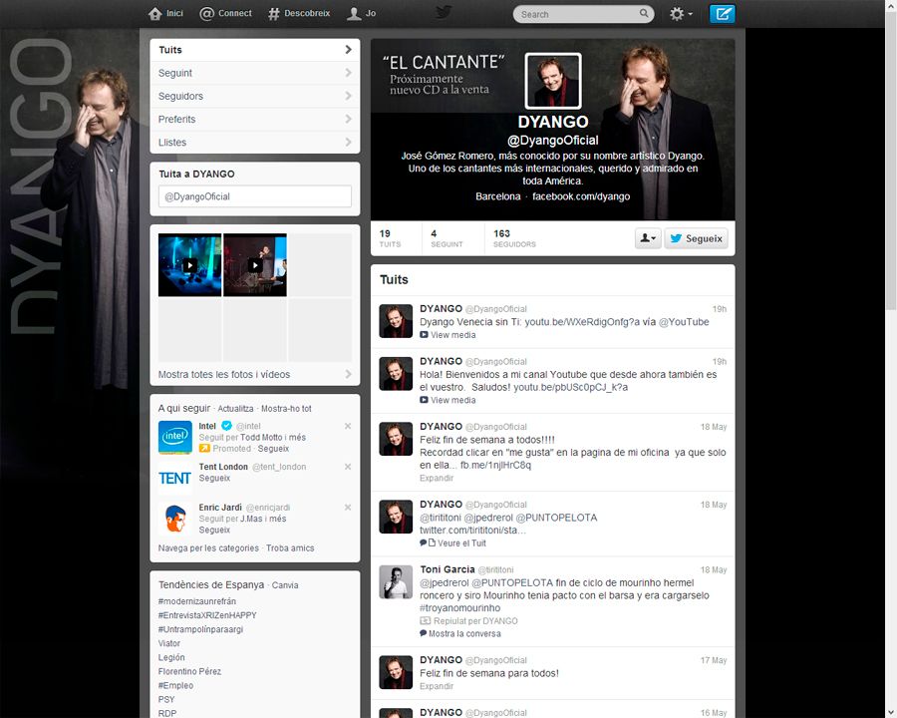The image size is (897, 718).
Task: Click chevron next to Llistes
Action: [348, 142]
